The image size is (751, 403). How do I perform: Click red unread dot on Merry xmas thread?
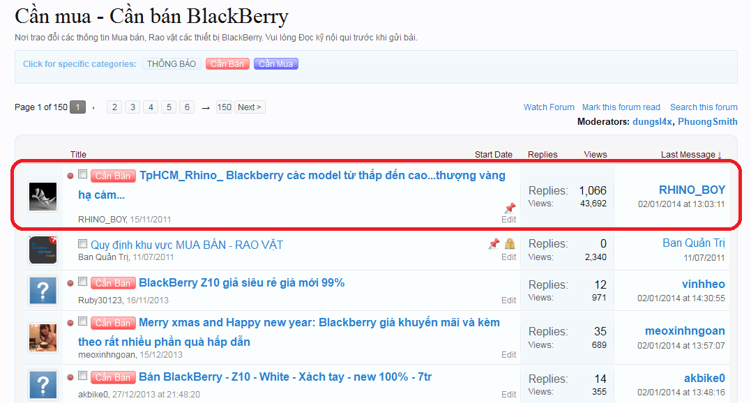point(70,323)
